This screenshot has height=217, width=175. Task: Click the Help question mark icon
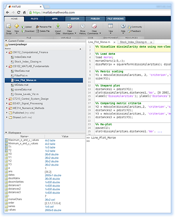(x=123, y=26)
